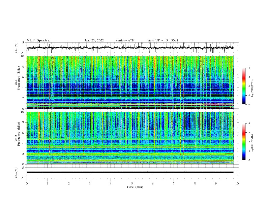267x206 pixels.
Task: Click the "8" tick on the time axis
Action: [x=195, y=183]
